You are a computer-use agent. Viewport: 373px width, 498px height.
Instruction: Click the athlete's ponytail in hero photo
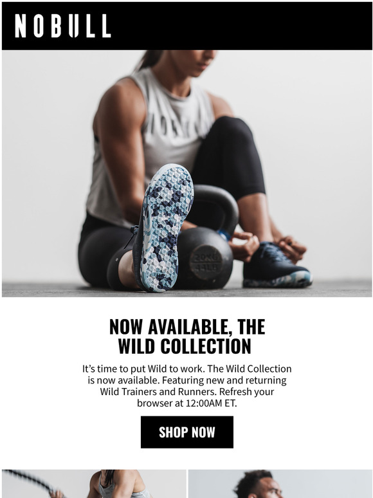click(x=149, y=59)
